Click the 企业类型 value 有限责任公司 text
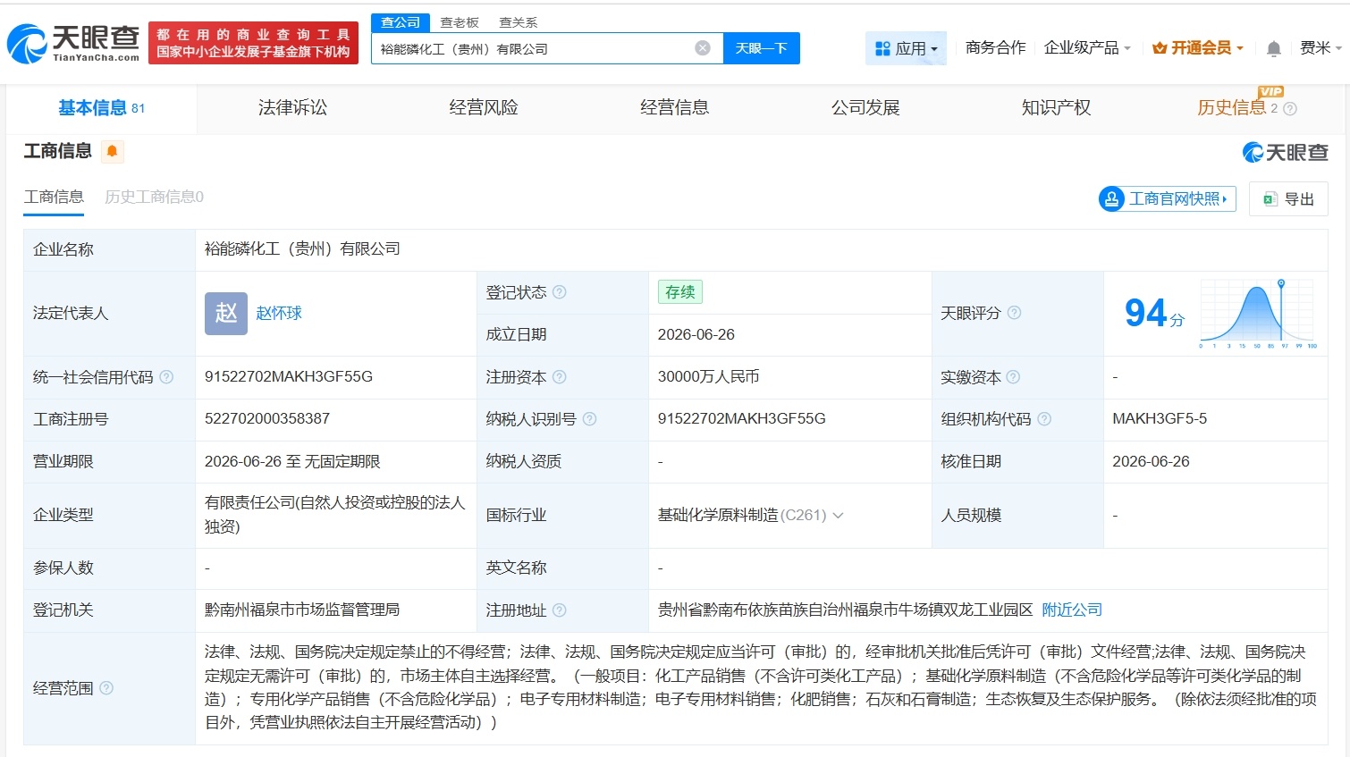Screen dimensions: 1350x757 [x=335, y=516]
